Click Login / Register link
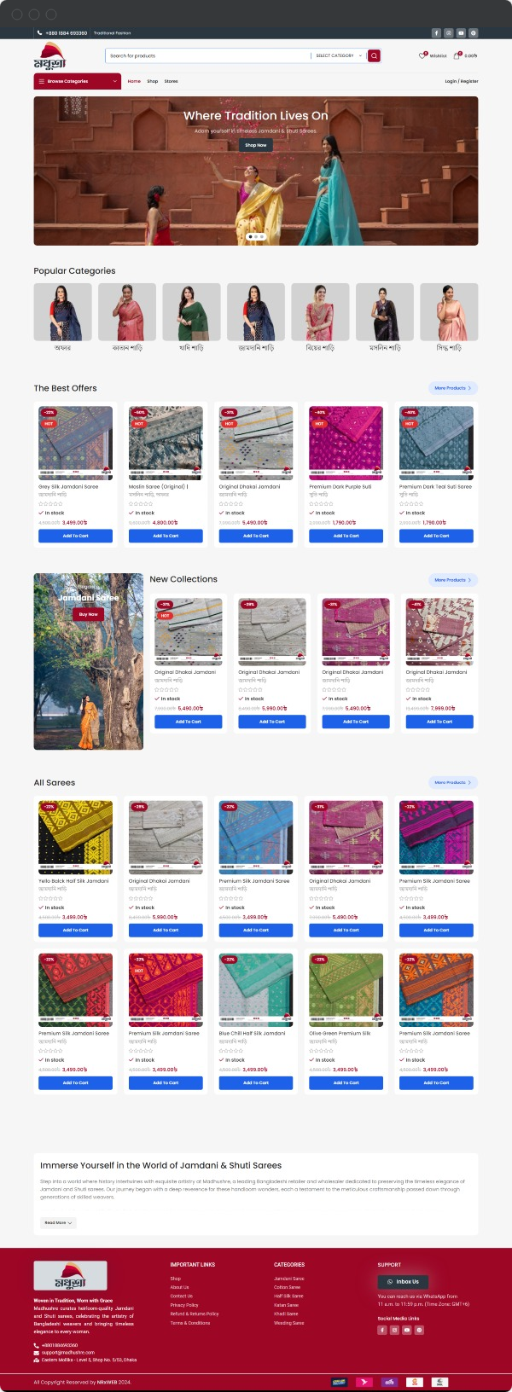Image resolution: width=512 pixels, height=1392 pixels. [x=462, y=81]
